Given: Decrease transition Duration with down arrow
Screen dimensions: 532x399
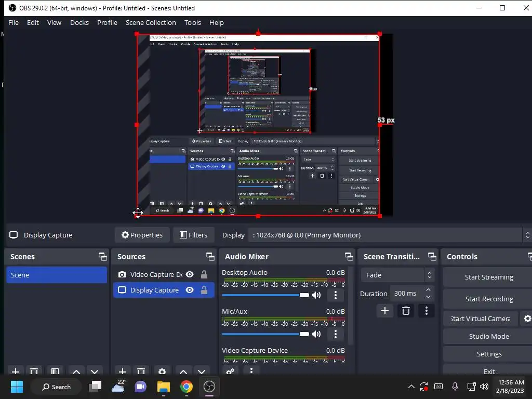Looking at the screenshot, I should click(x=428, y=297).
